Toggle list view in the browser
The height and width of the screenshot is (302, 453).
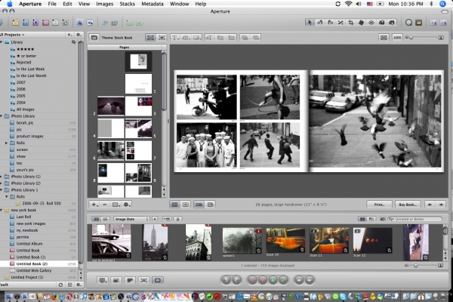click(x=104, y=219)
